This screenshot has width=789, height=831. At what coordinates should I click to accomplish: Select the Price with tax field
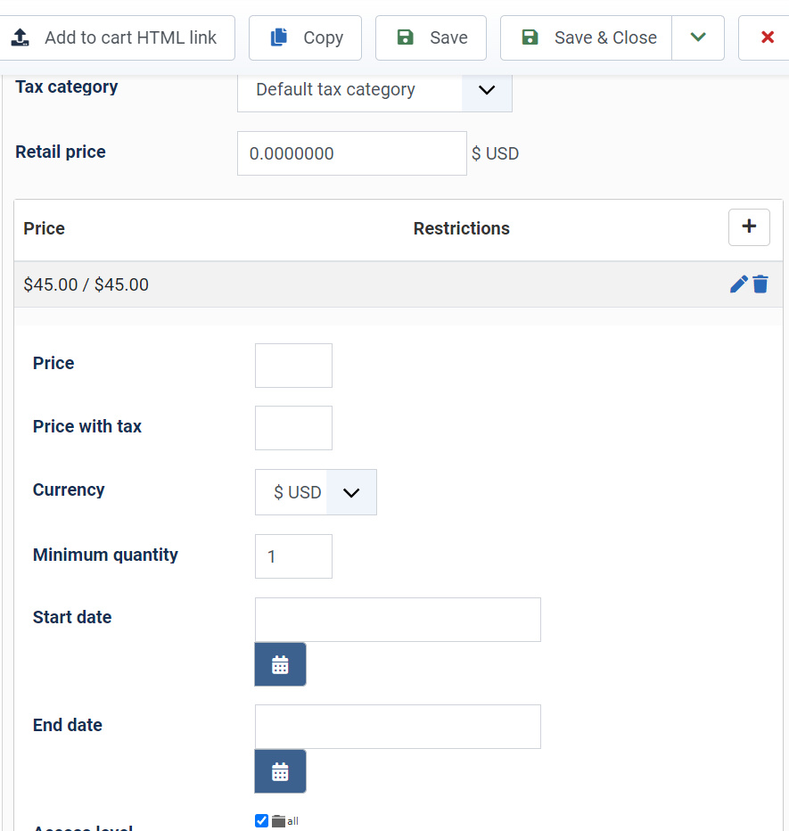pos(293,428)
